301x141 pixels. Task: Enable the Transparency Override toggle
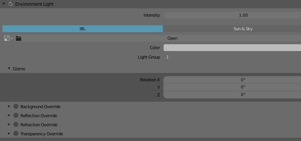[16, 133]
